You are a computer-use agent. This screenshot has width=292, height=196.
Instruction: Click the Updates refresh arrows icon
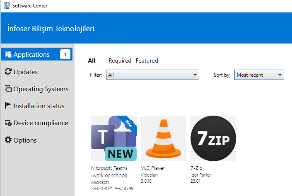point(8,72)
